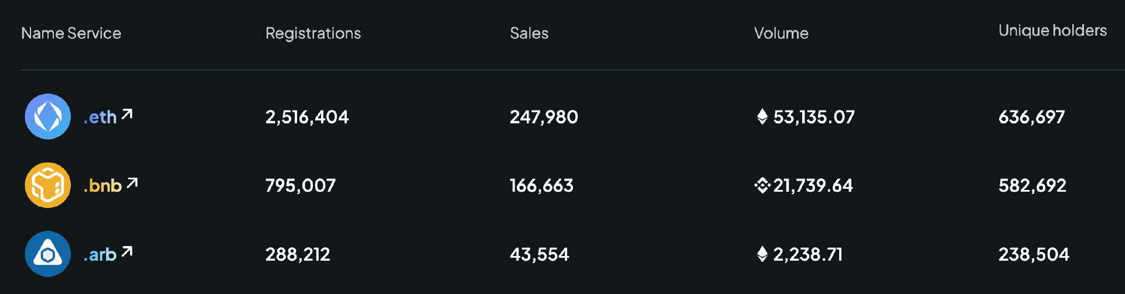Click the Name Service column header
The height and width of the screenshot is (294, 1125).
click(71, 33)
